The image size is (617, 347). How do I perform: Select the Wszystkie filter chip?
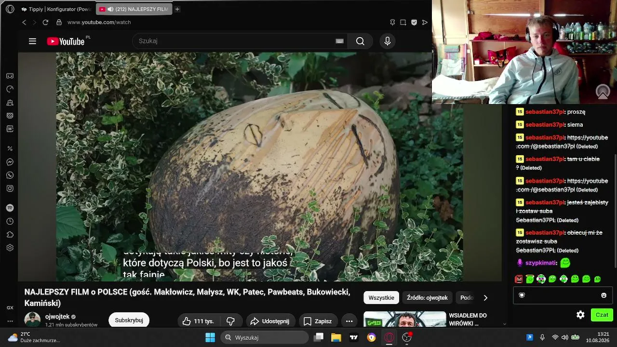click(381, 298)
